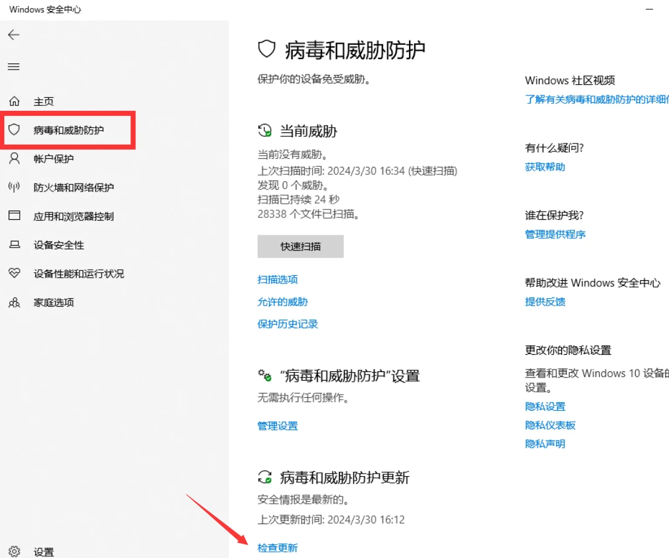Click the shield icon in sidebar
Viewport: 669px width, 558px height.
point(14,129)
